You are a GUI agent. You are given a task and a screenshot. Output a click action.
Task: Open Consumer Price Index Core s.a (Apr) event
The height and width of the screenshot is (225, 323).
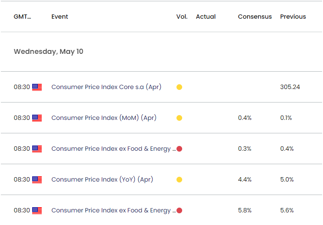[106, 87]
